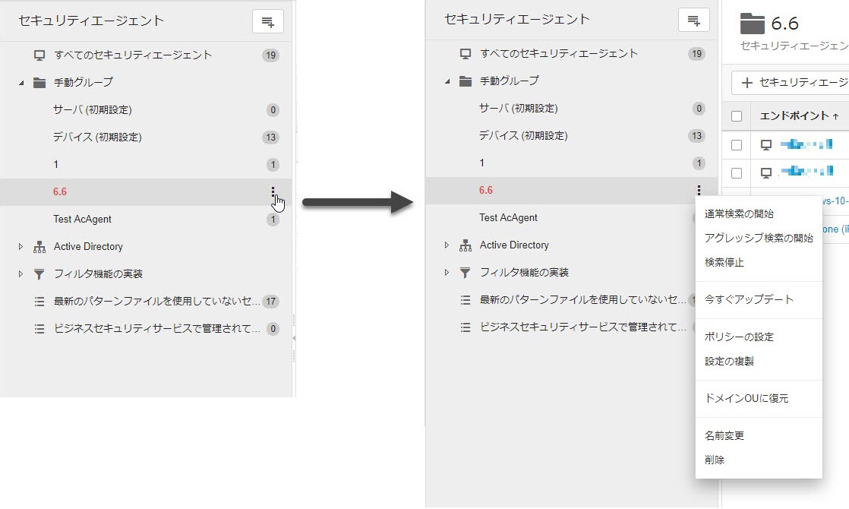Expand Active Directory node in the left panel
849x509 pixels.
coord(21,247)
